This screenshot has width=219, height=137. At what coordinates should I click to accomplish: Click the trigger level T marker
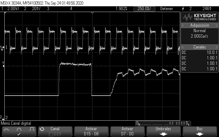(x=3, y=65)
